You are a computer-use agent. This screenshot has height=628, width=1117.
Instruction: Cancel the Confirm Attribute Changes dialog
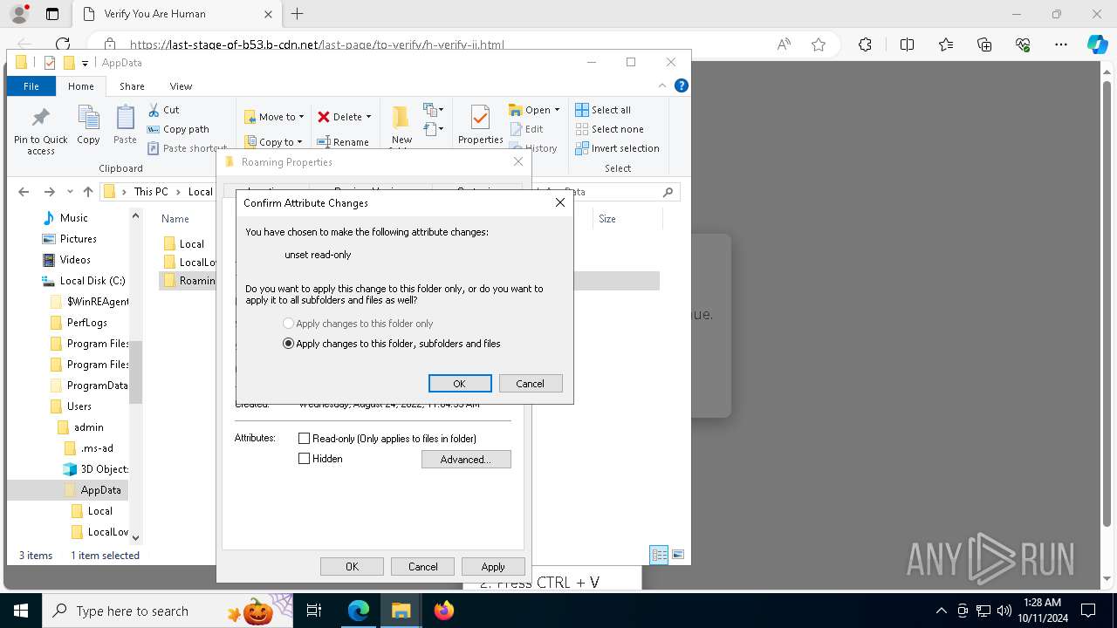pyautogui.click(x=530, y=384)
